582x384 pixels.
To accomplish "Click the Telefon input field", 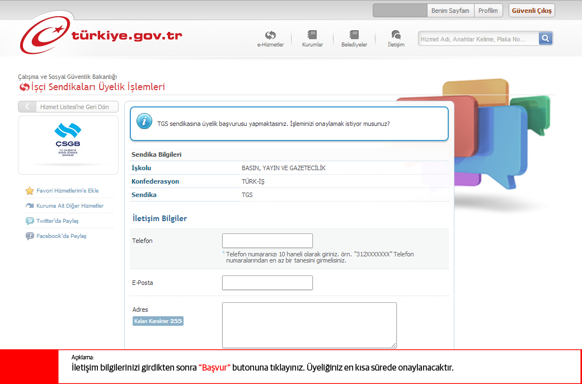I will tap(267, 240).
